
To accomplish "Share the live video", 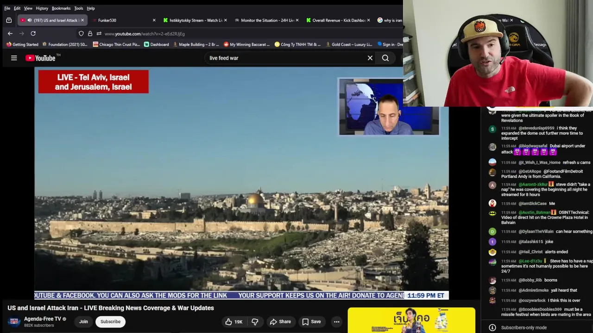I will tap(280, 322).
